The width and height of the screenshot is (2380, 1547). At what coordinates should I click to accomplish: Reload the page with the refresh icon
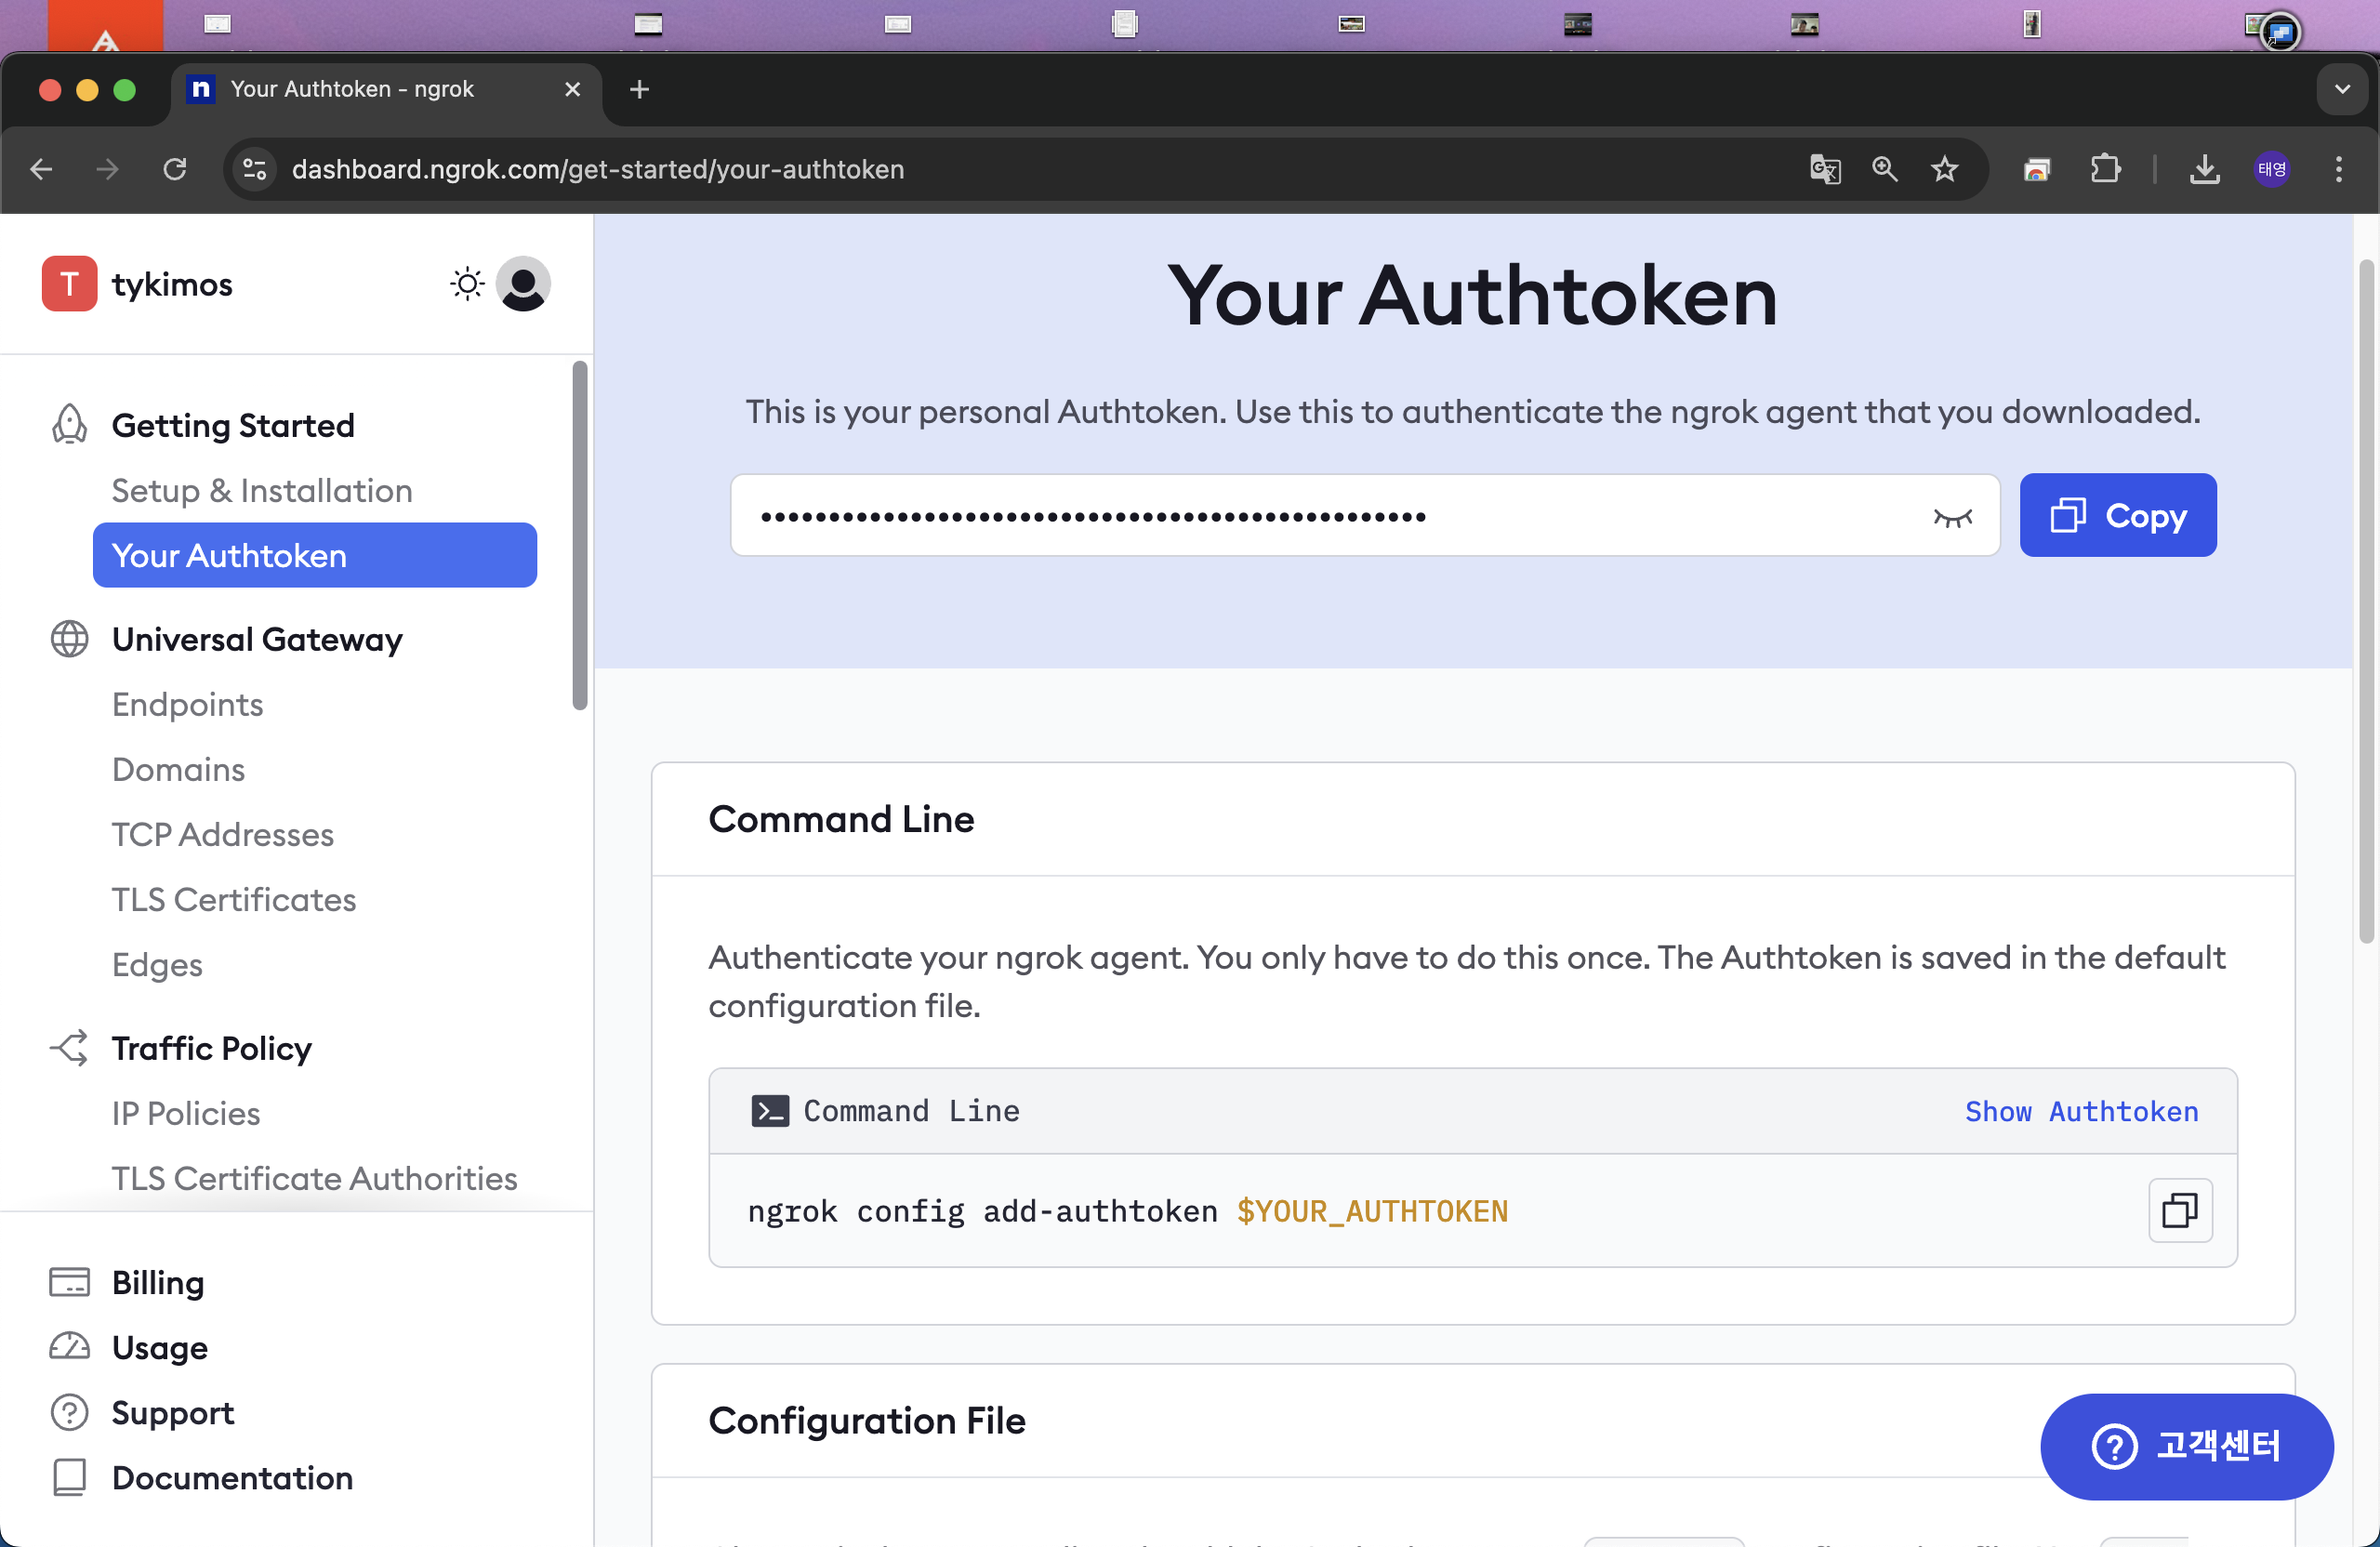(175, 169)
